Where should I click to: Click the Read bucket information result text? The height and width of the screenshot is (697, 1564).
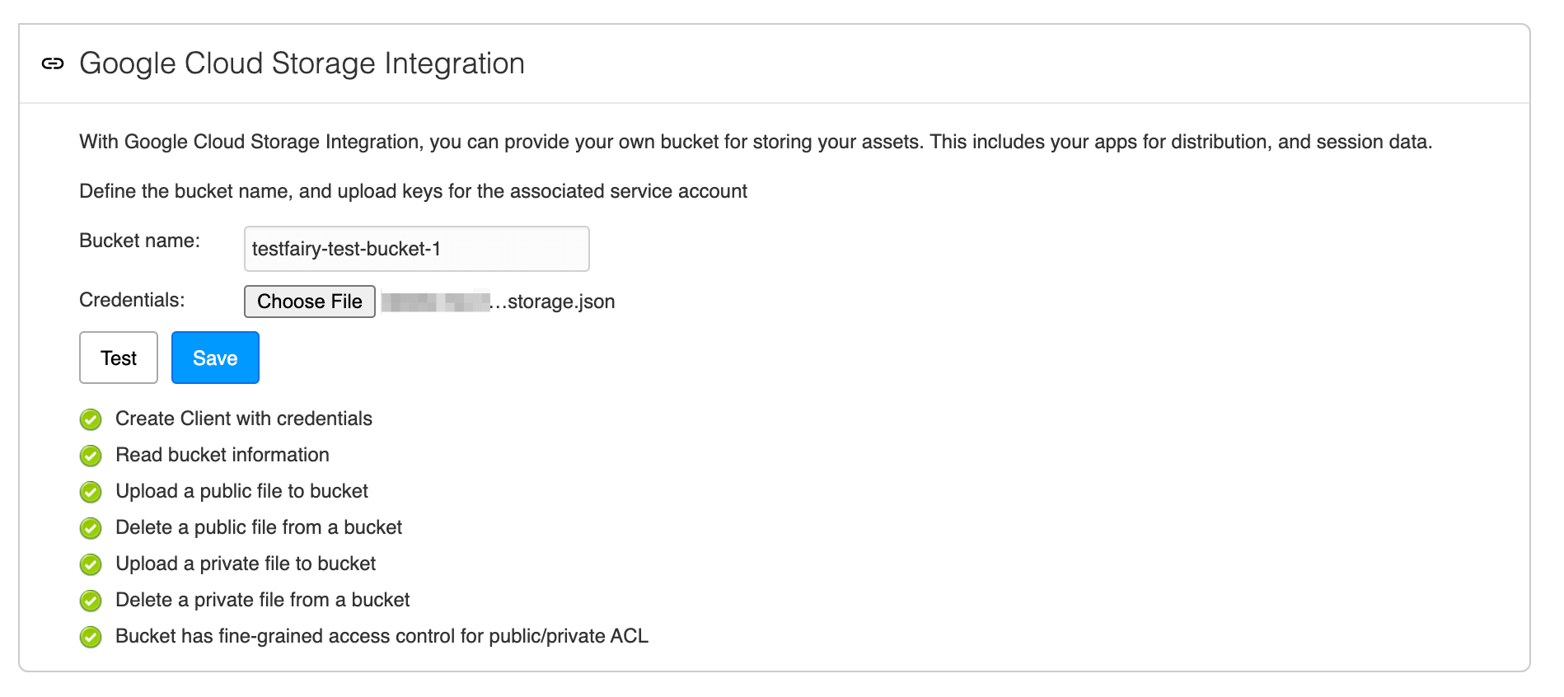(x=222, y=455)
